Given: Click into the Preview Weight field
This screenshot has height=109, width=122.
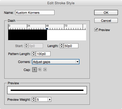Looking at the screenshot, I should [x=42, y=99].
